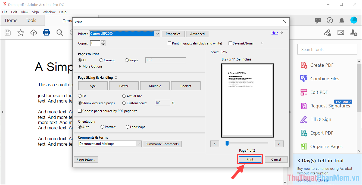The height and width of the screenshot is (185, 362).
Task: Click the upload to cloud icon
Action: tap(34, 33)
